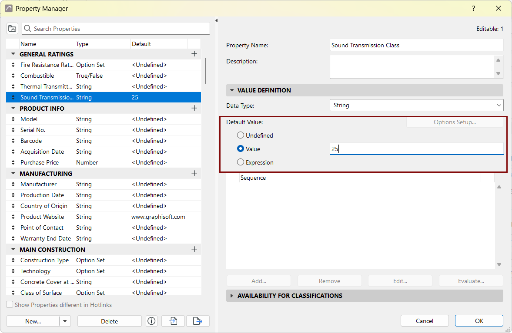Image resolution: width=512 pixels, height=333 pixels.
Task: Click the help question mark icon
Action: 473,9
